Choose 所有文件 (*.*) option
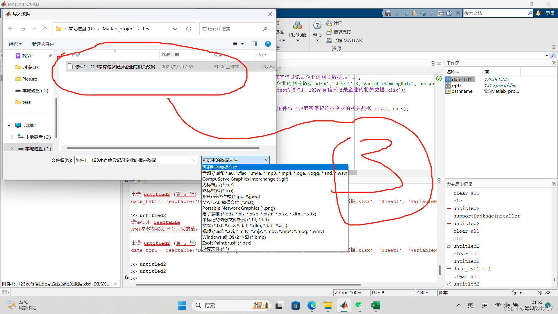This screenshot has height=314, width=558. click(x=216, y=249)
